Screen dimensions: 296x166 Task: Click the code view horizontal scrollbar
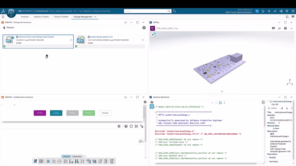click(206, 164)
